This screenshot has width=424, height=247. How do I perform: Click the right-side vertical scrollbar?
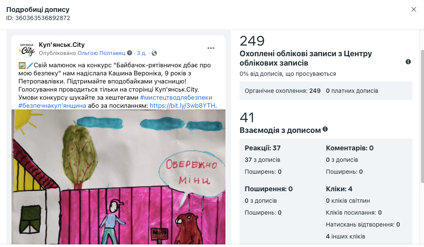click(x=422, y=116)
